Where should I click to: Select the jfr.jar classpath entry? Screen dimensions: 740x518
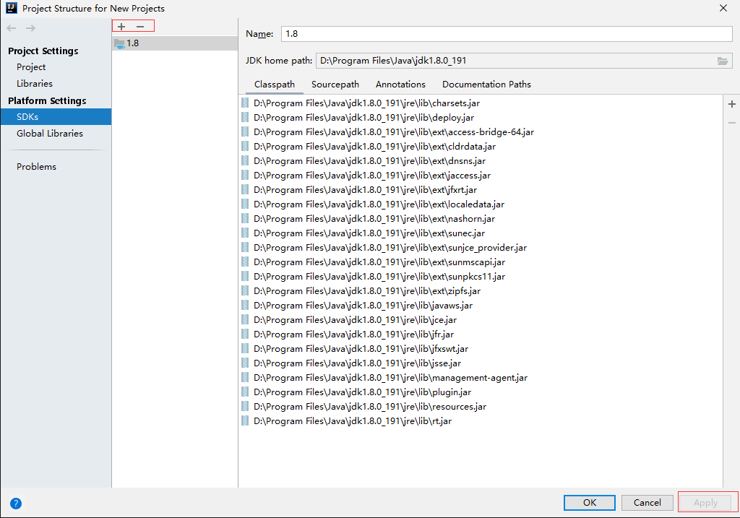[x=481, y=334]
